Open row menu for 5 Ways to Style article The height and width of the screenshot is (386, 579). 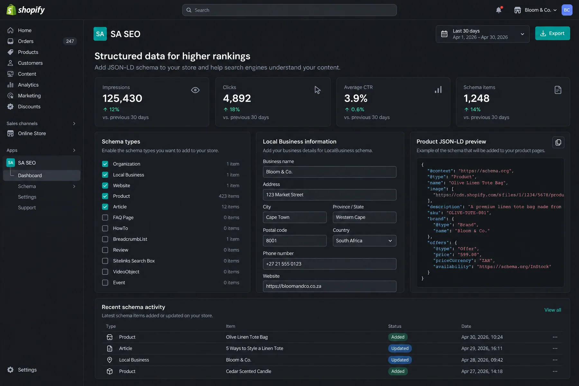(x=555, y=348)
